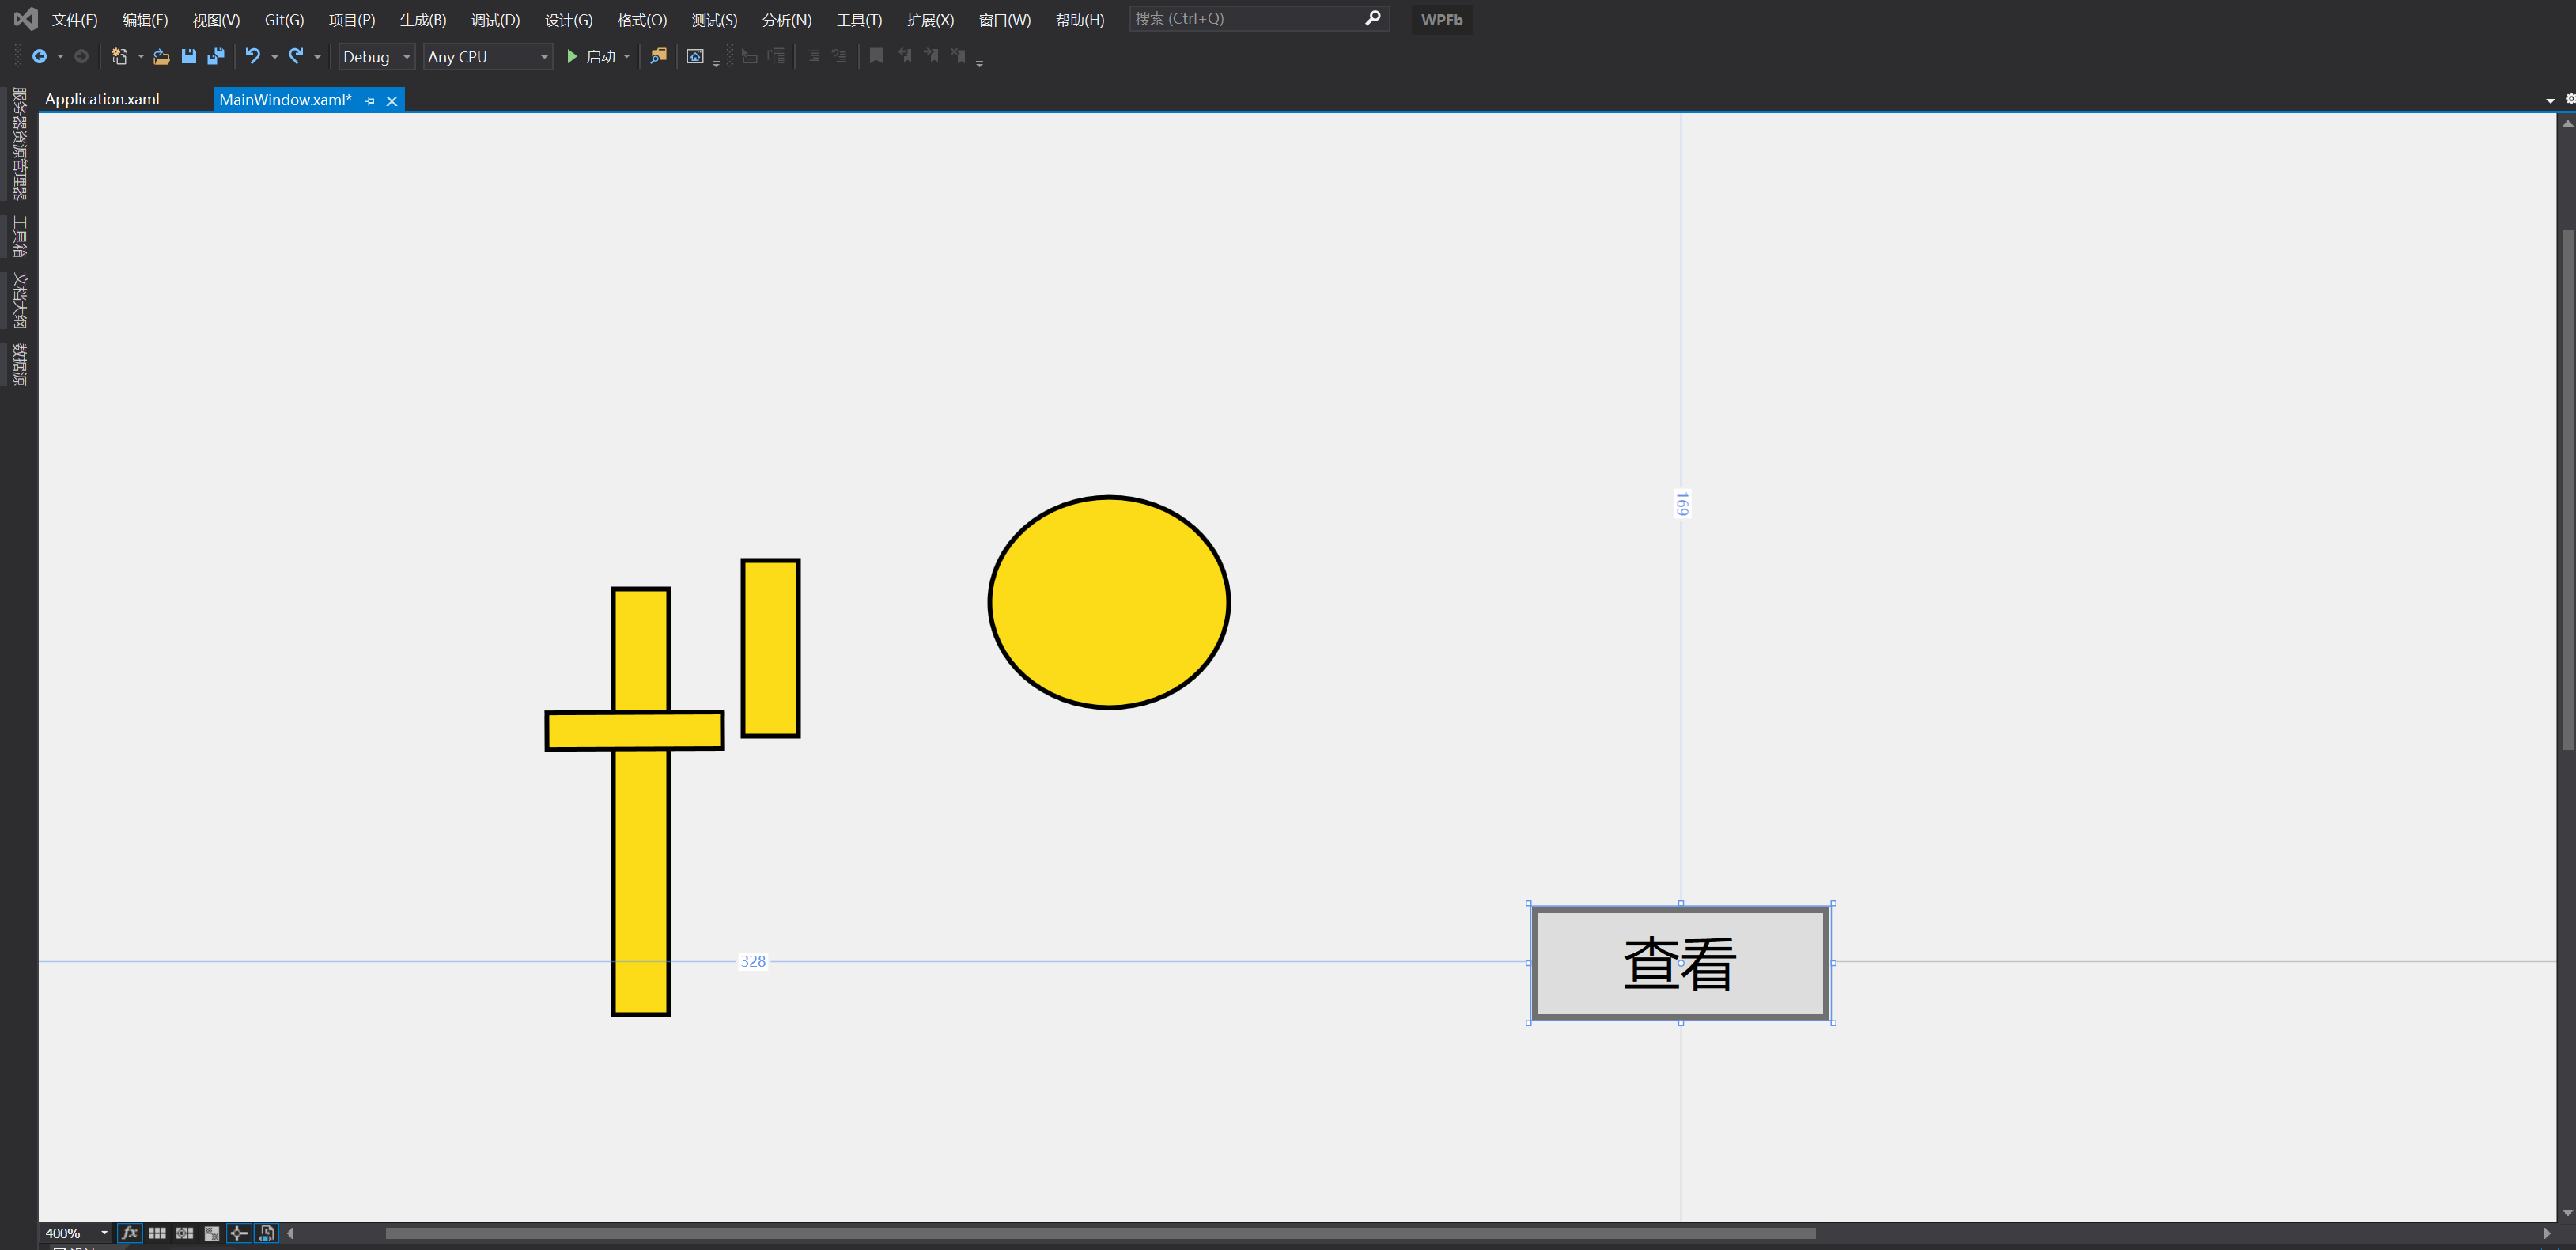The height and width of the screenshot is (1250, 2576).
Task: Start debugging with the green play icon
Action: pos(572,57)
